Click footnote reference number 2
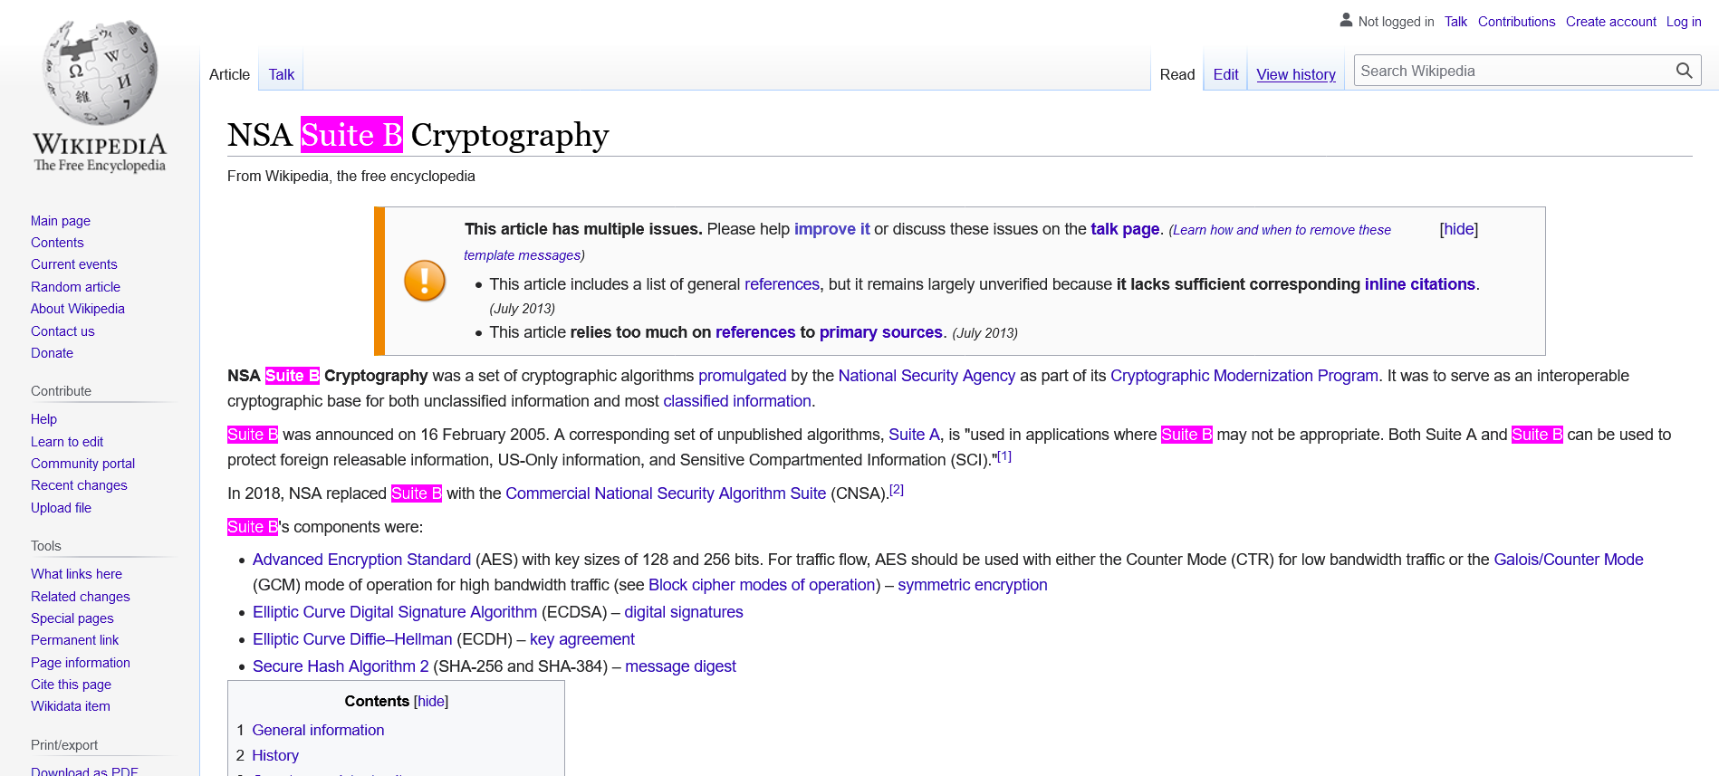Image resolution: width=1719 pixels, height=776 pixels. [x=896, y=490]
